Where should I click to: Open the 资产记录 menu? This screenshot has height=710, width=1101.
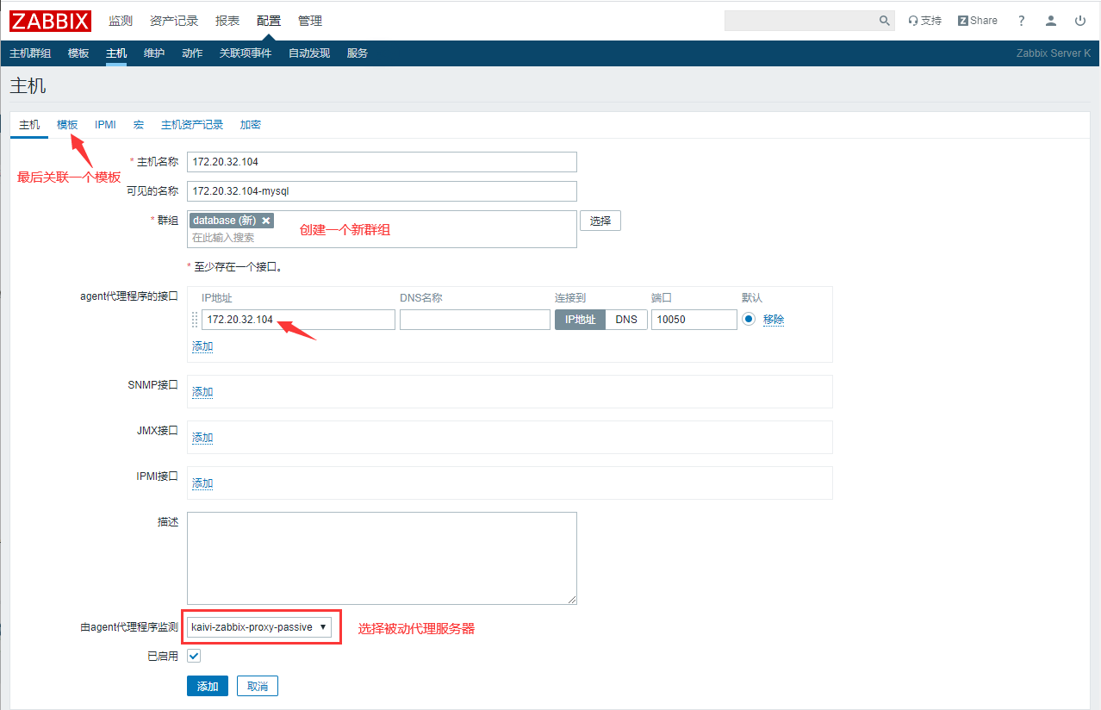point(174,21)
